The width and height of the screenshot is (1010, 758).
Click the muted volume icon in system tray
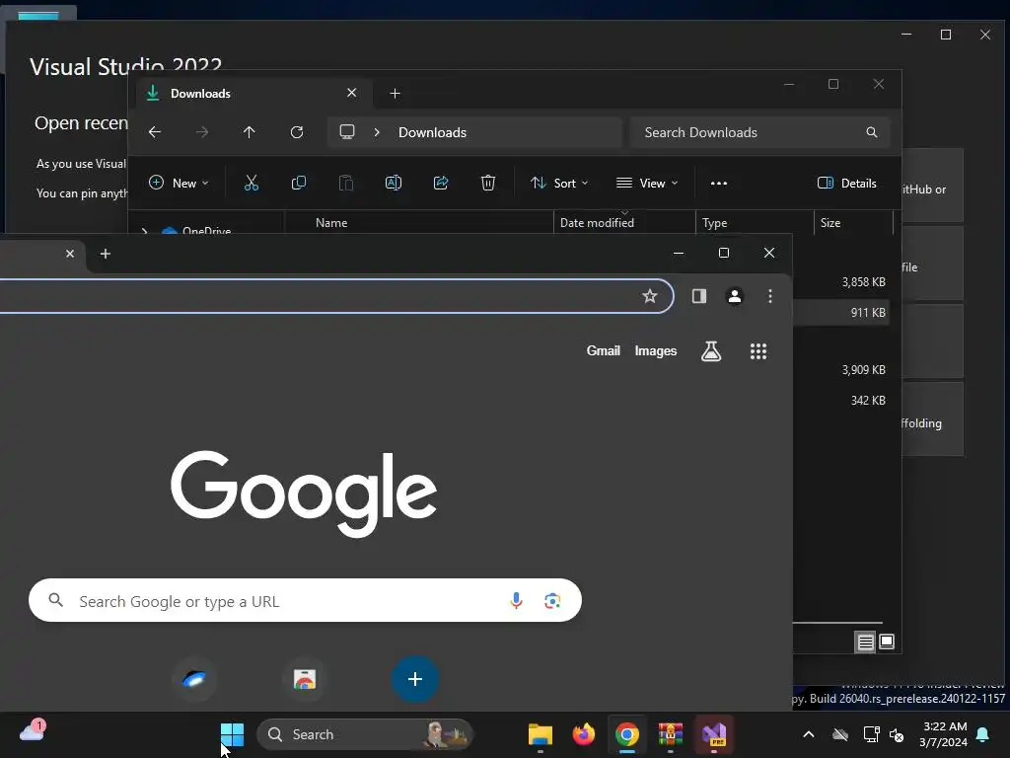pyautogui.click(x=897, y=734)
